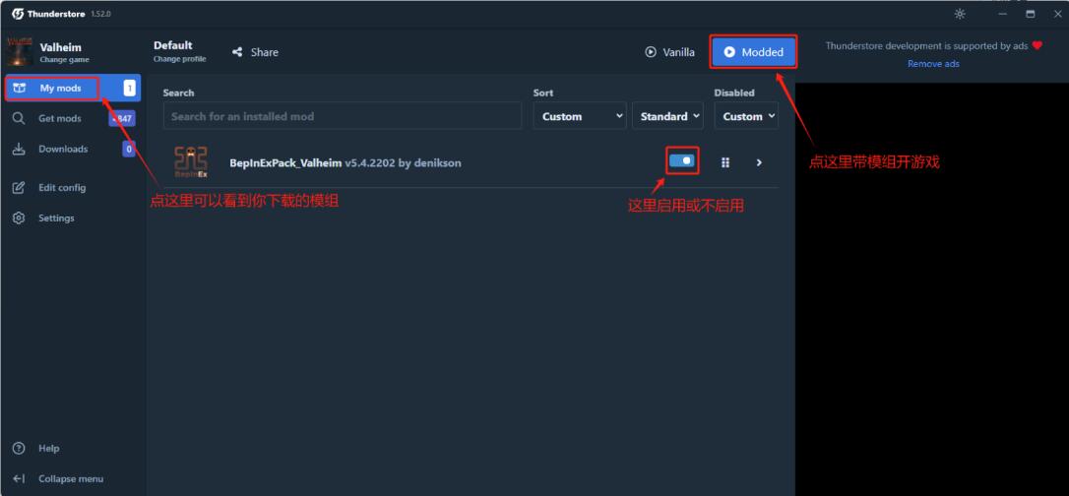The width and height of the screenshot is (1069, 496).
Task: Click the Get mods count badge
Action: [x=122, y=118]
